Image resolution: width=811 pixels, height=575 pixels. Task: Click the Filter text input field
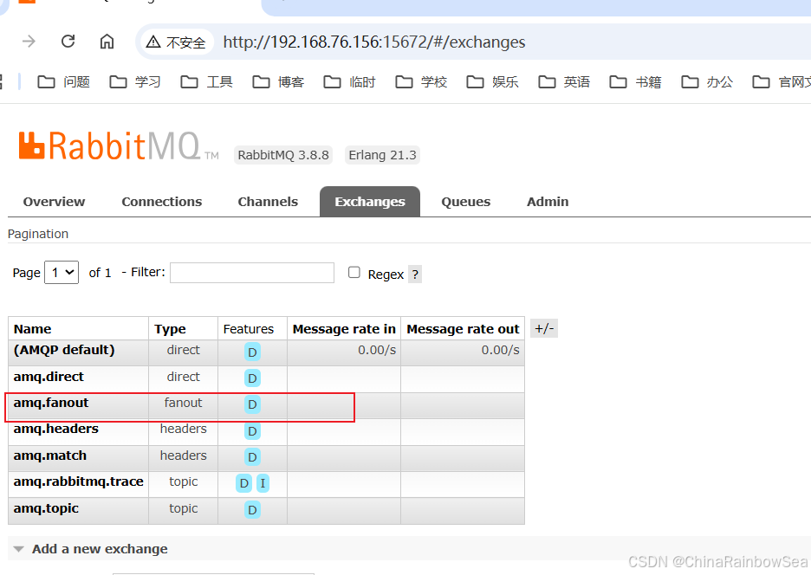[251, 272]
